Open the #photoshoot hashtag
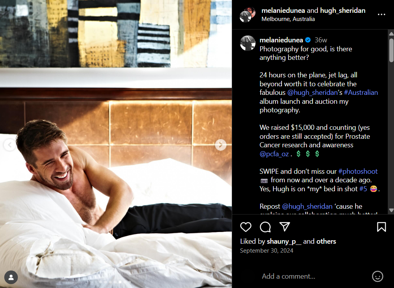Image resolution: width=394 pixels, height=288 pixels. (x=358, y=171)
